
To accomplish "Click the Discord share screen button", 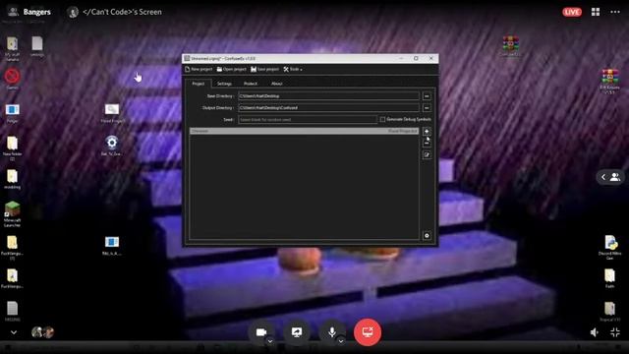I will point(297,332).
